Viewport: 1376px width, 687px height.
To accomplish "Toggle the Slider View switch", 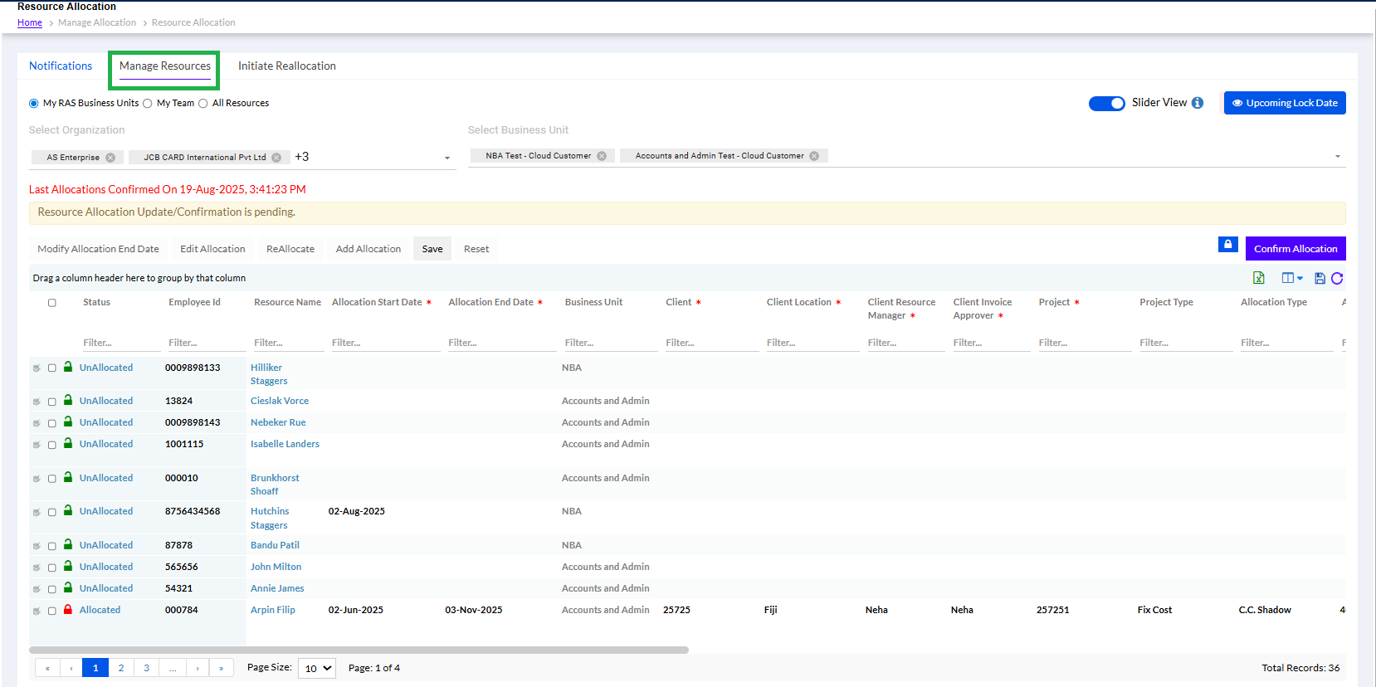I will pos(1106,103).
